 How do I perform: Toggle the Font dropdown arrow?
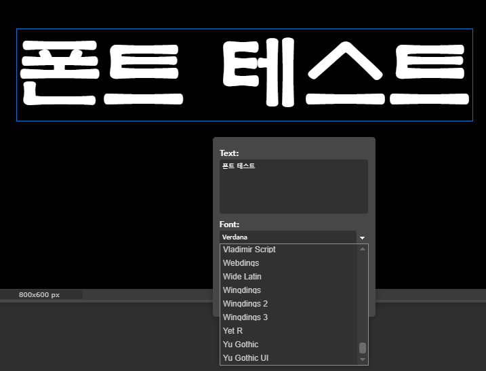tap(363, 238)
